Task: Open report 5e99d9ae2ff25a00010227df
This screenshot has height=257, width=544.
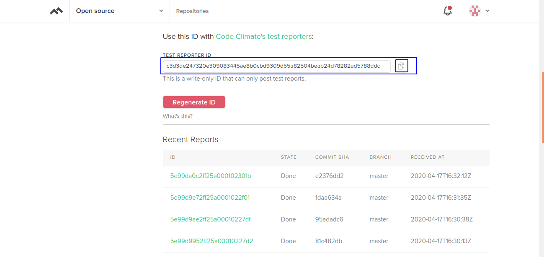Action: (x=210, y=219)
